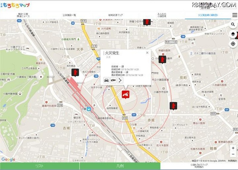Click the car route icon in popup
Viewport: 238px width, 170px height.
click(x=106, y=80)
